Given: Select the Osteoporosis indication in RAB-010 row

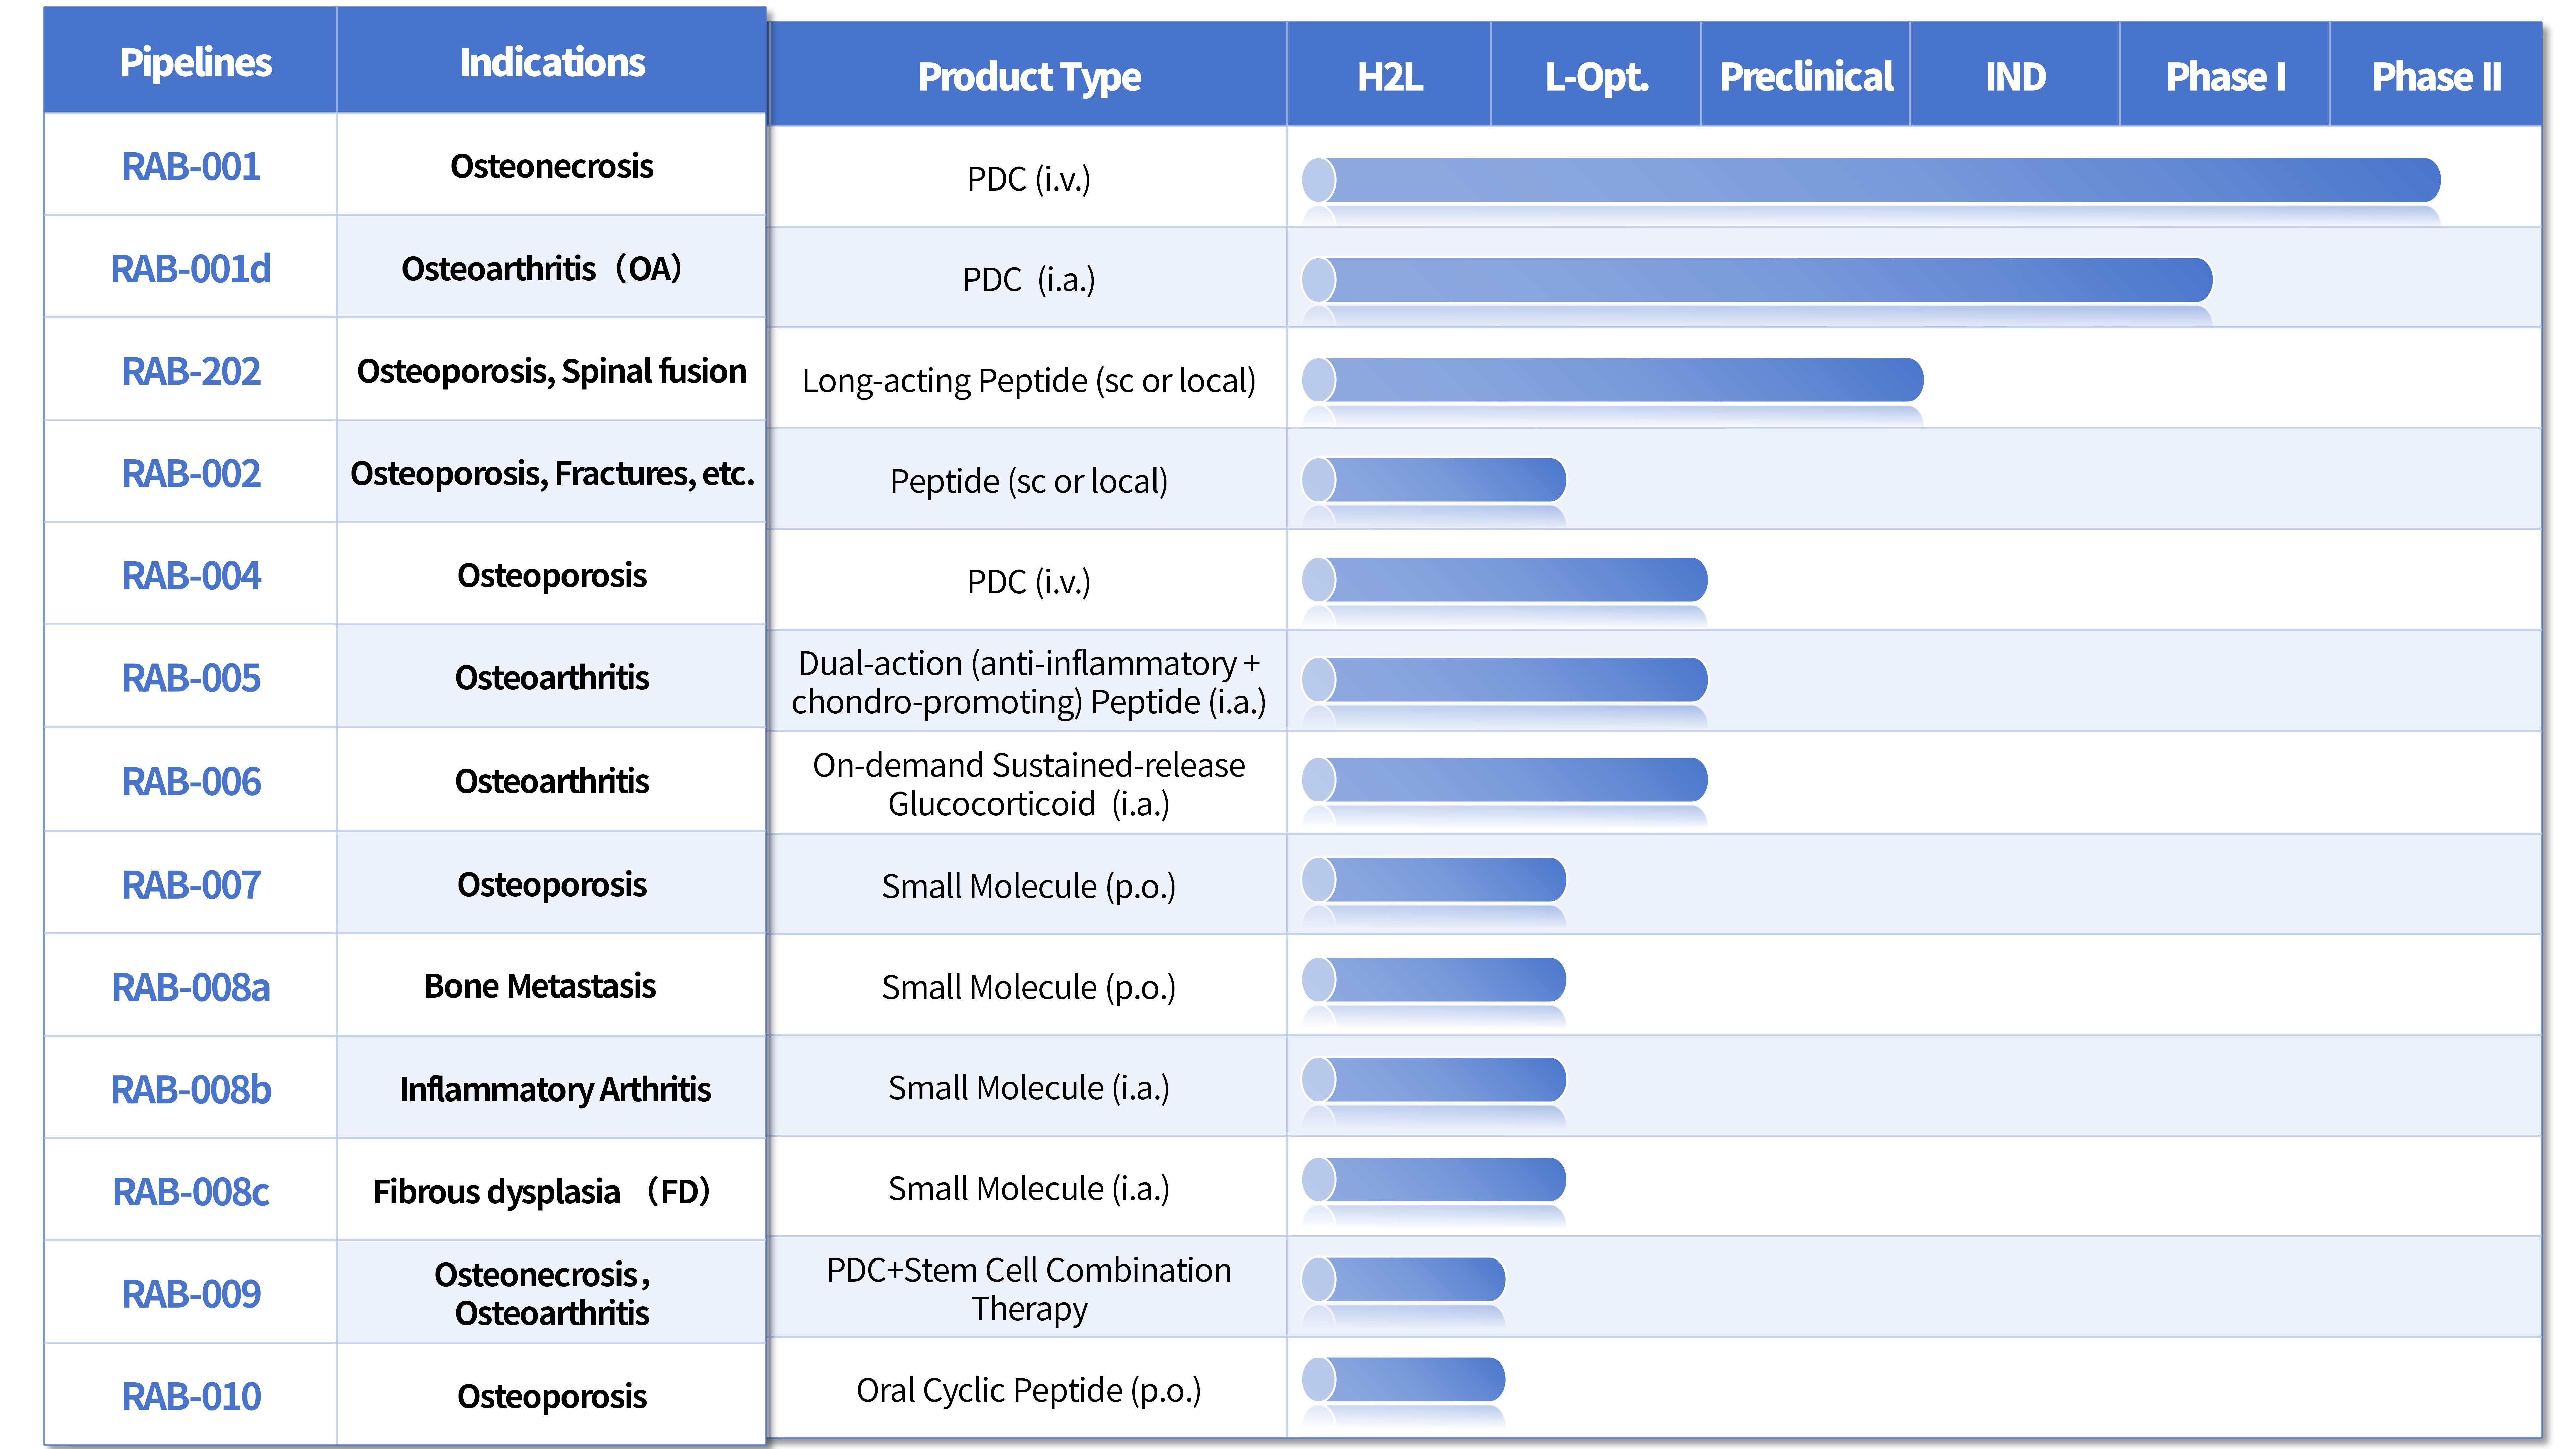Looking at the screenshot, I should pyautogui.click(x=552, y=1397).
